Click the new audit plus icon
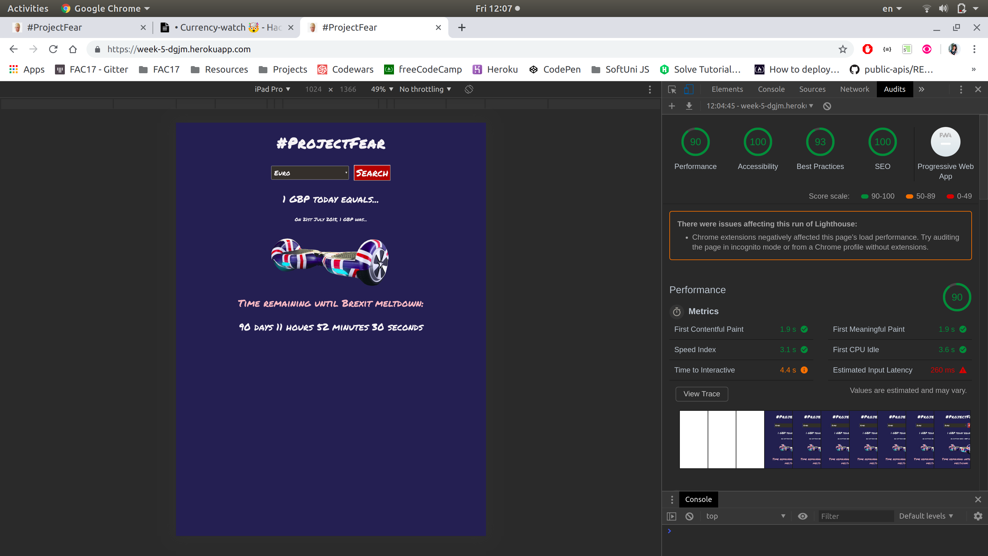Viewport: 988px width, 556px height. [672, 106]
